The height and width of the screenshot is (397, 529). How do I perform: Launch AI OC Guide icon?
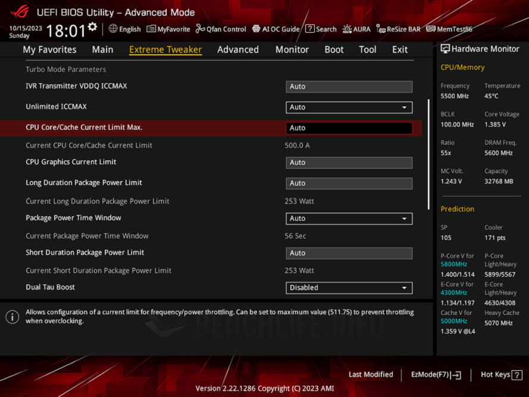[256, 29]
